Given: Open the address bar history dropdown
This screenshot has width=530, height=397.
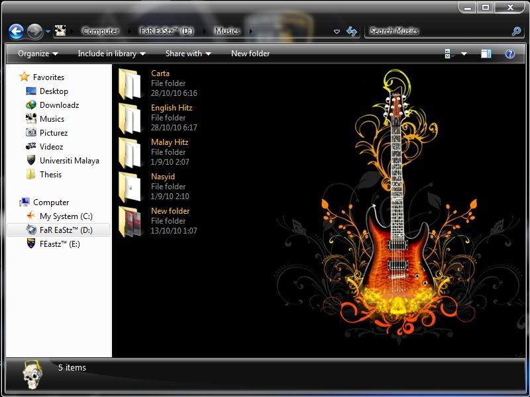Looking at the screenshot, I should pos(337,31).
